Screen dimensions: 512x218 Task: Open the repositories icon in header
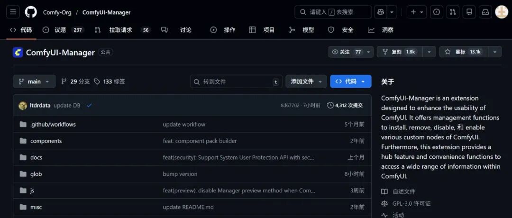tap(469, 12)
